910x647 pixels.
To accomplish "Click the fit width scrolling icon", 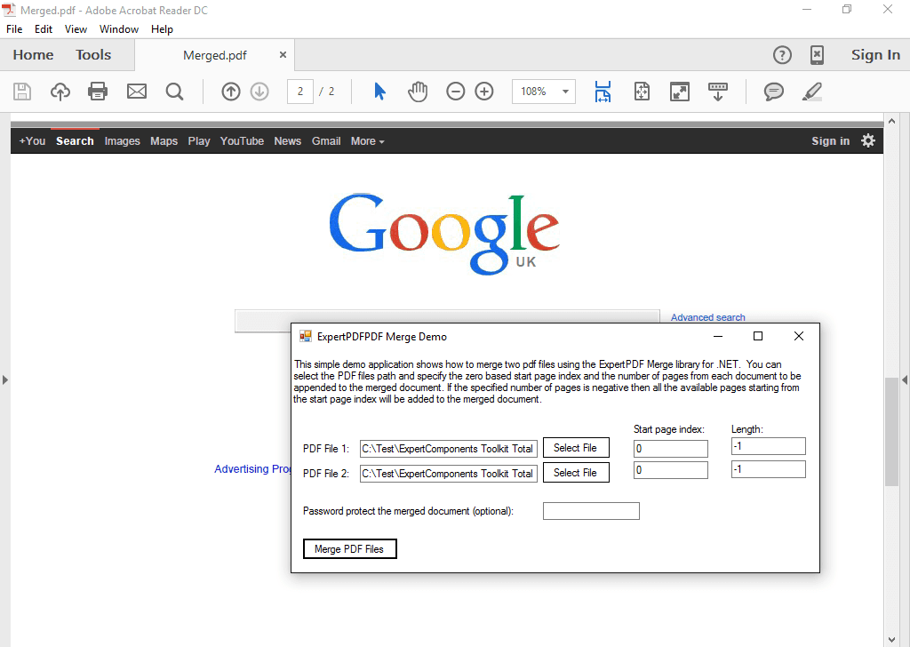I will point(603,92).
